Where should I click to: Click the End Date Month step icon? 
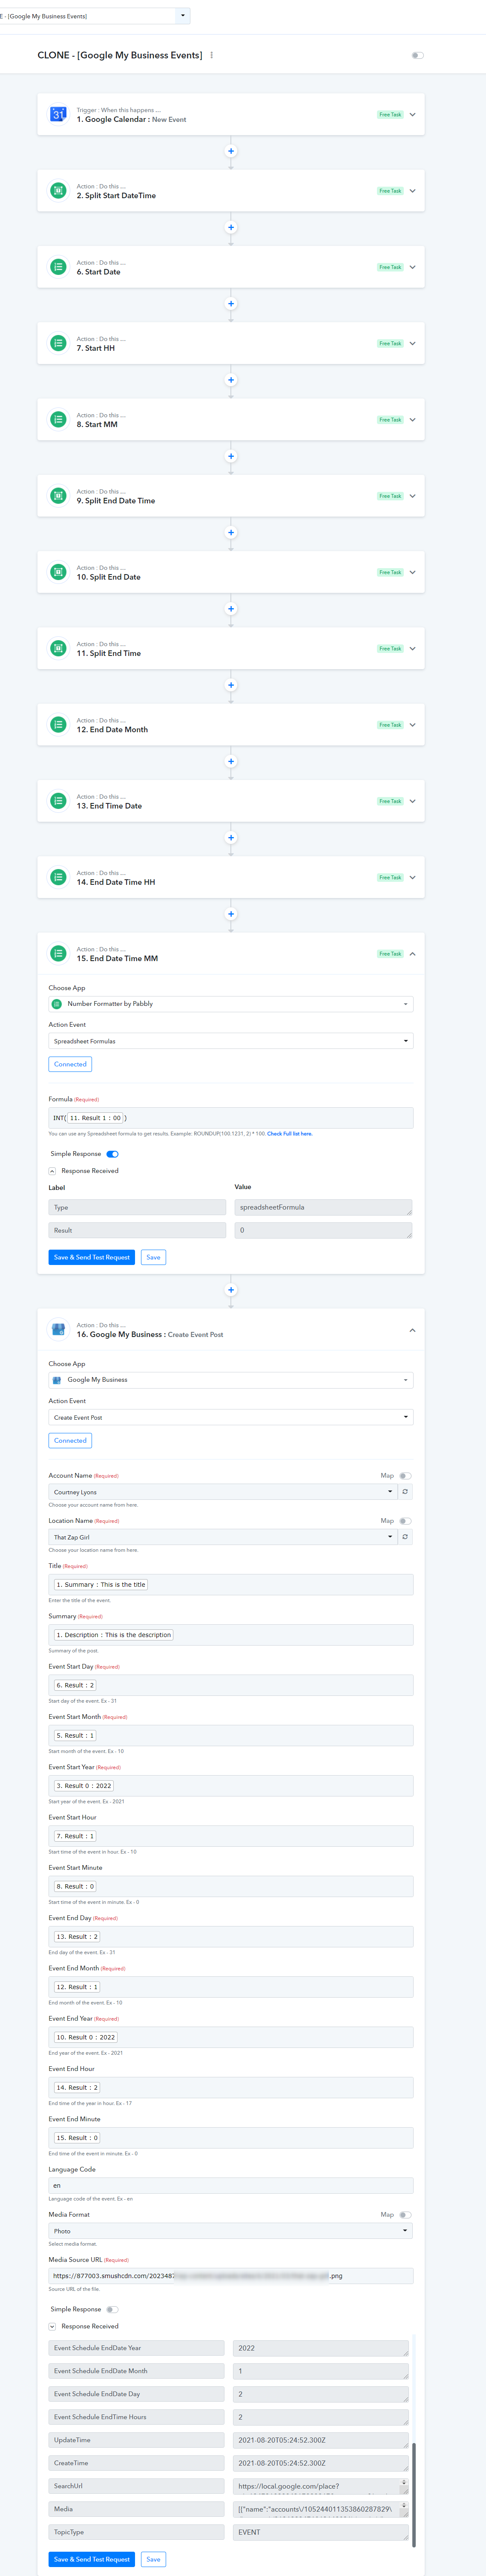(x=58, y=725)
